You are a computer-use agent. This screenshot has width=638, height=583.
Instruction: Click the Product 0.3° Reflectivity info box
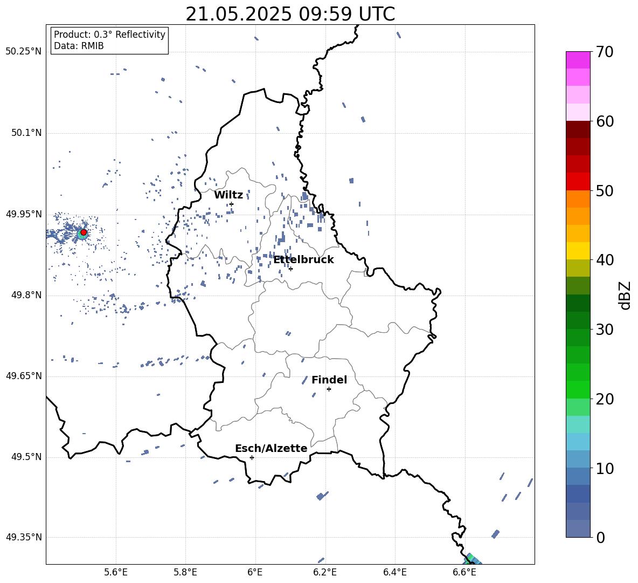[x=109, y=40]
